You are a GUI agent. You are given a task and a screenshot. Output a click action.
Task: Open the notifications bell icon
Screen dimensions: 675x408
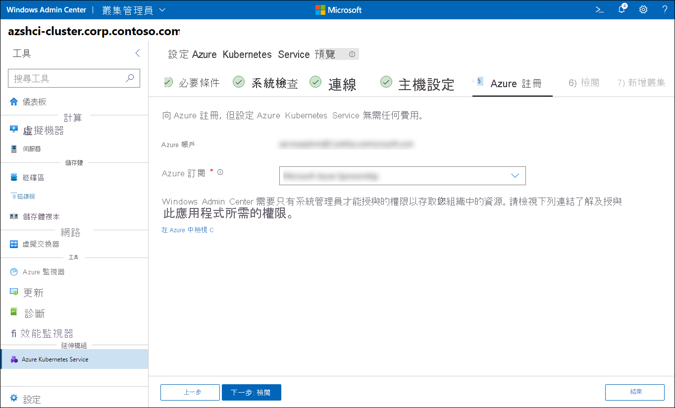click(622, 9)
